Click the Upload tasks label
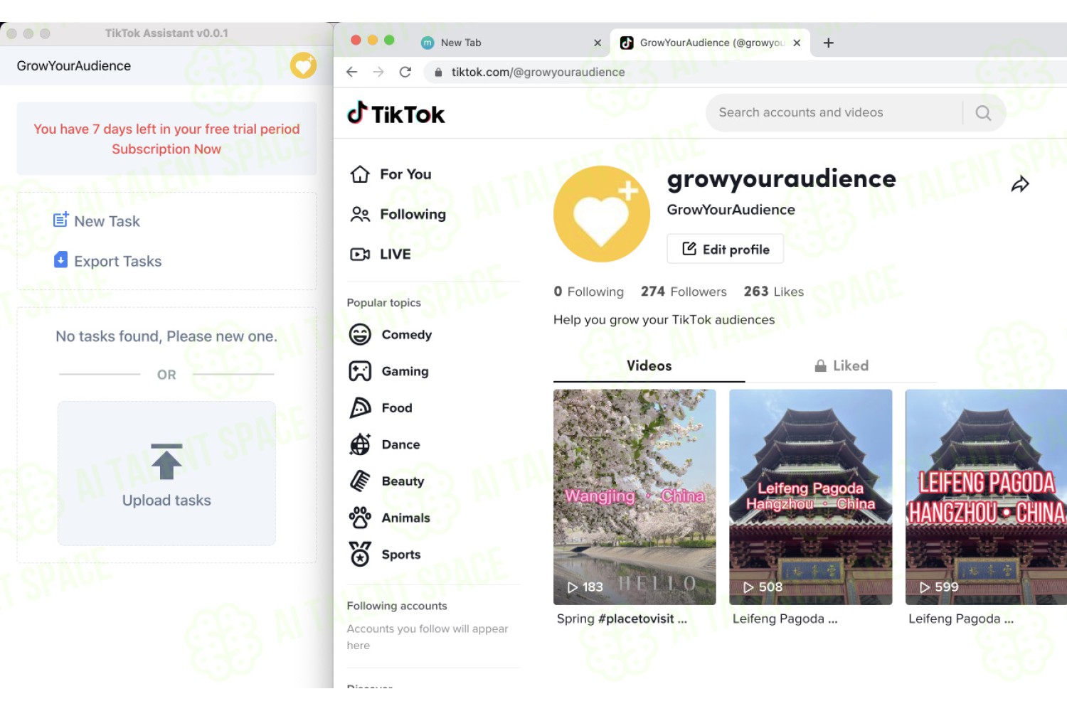Screen dimensions: 1067x711 [x=166, y=500]
